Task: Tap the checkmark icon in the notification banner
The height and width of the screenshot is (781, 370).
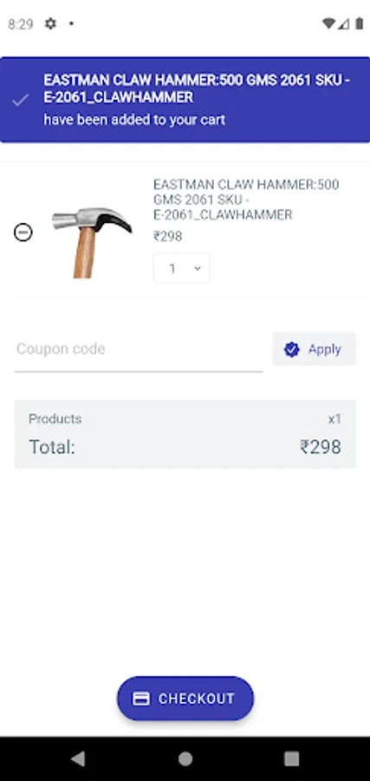Action: tap(21, 100)
